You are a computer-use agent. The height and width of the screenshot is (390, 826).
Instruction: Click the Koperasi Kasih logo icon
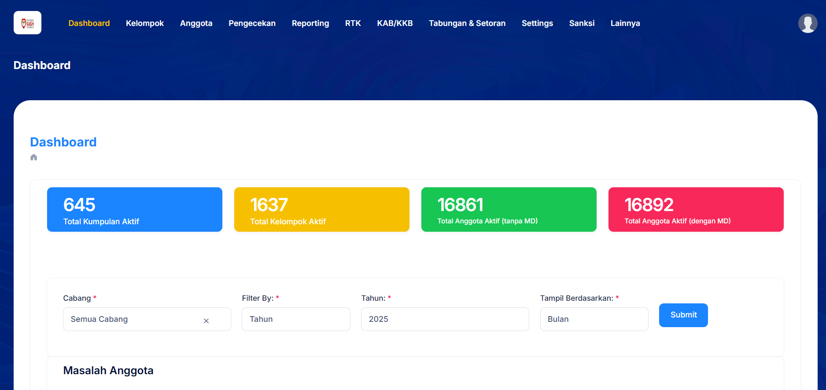27,23
